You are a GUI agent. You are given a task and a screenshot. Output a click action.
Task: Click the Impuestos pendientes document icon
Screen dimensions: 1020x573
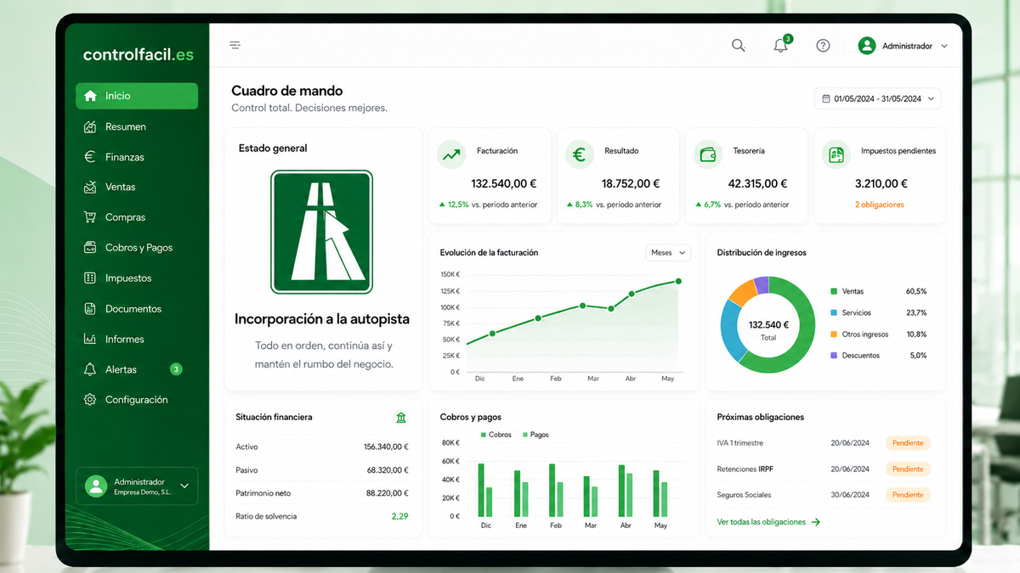coord(836,155)
